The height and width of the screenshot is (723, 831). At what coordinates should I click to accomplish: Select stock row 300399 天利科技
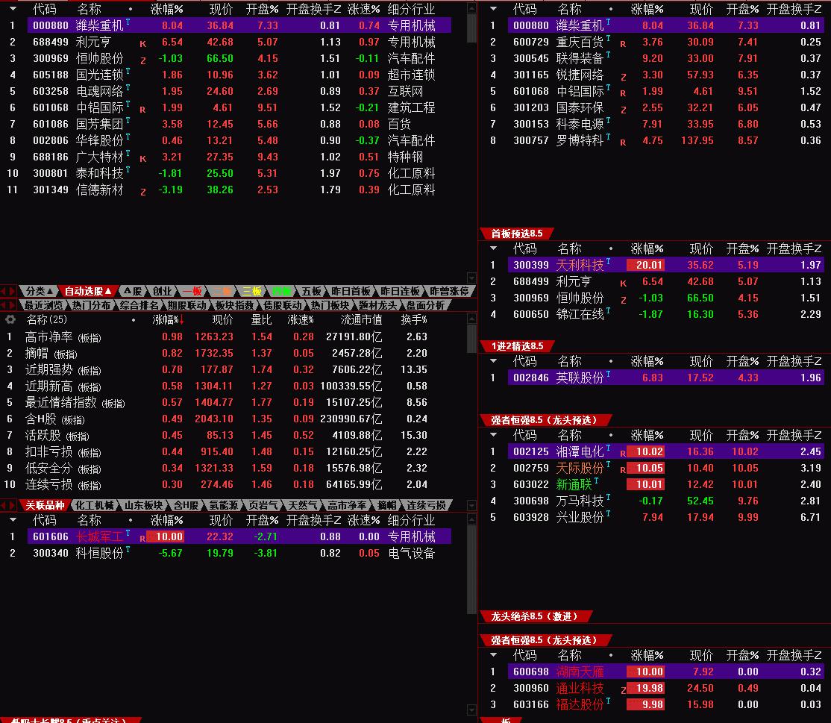pos(665,265)
